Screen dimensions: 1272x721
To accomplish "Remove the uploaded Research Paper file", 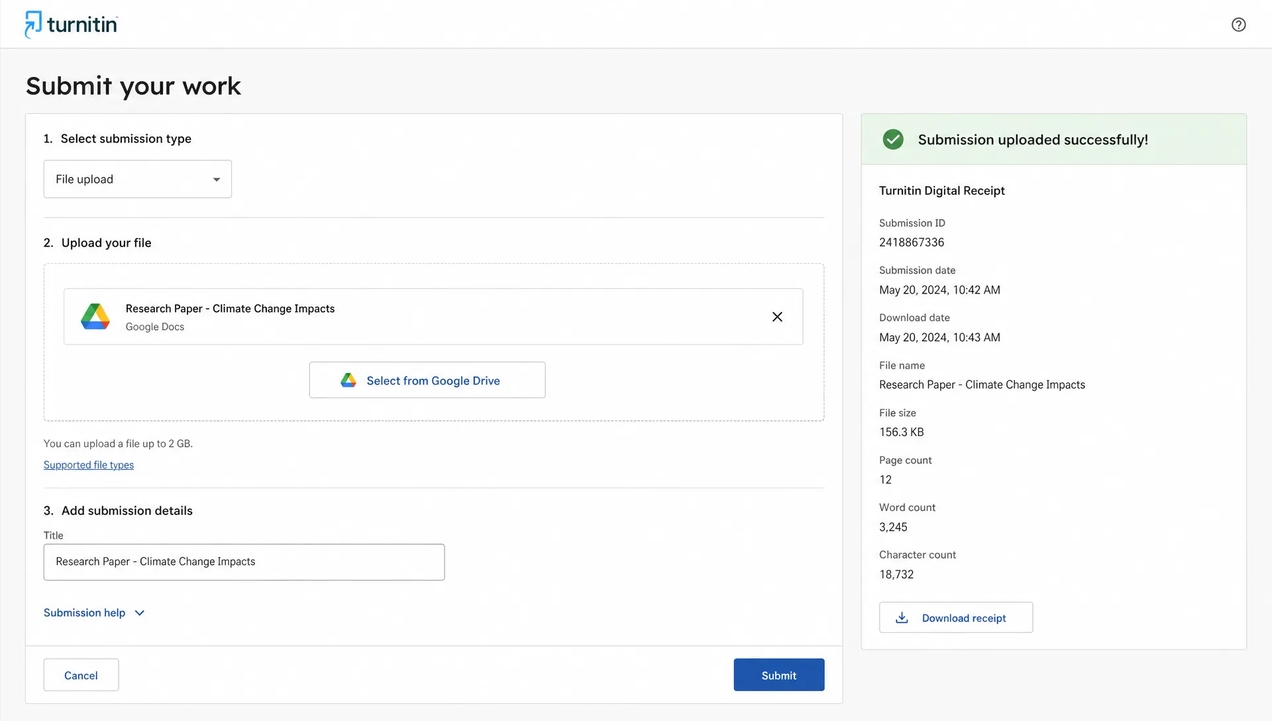I will 777,317.
